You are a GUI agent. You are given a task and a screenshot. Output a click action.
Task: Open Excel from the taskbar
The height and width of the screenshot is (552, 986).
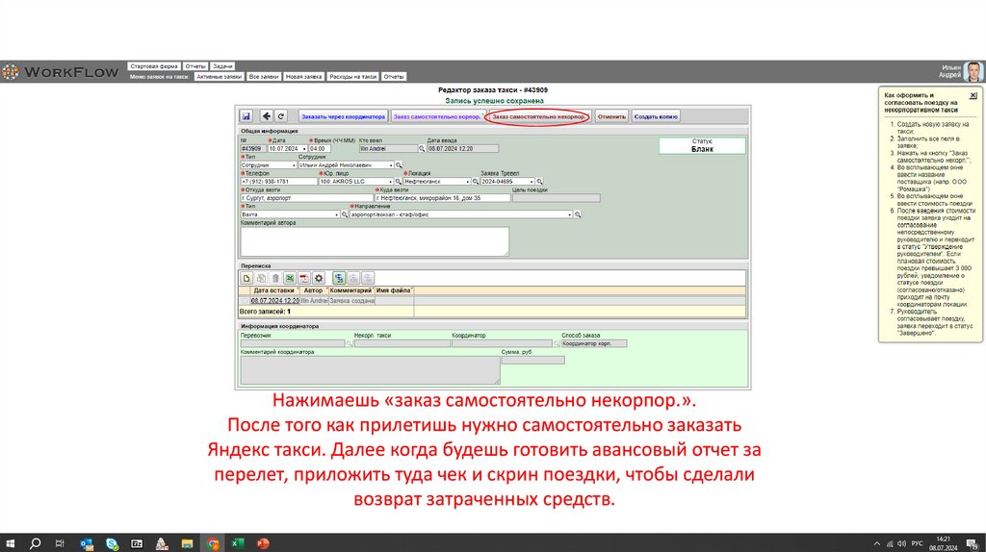(x=238, y=543)
